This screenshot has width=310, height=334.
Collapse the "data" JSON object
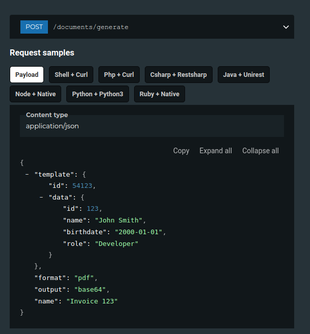pos(41,197)
